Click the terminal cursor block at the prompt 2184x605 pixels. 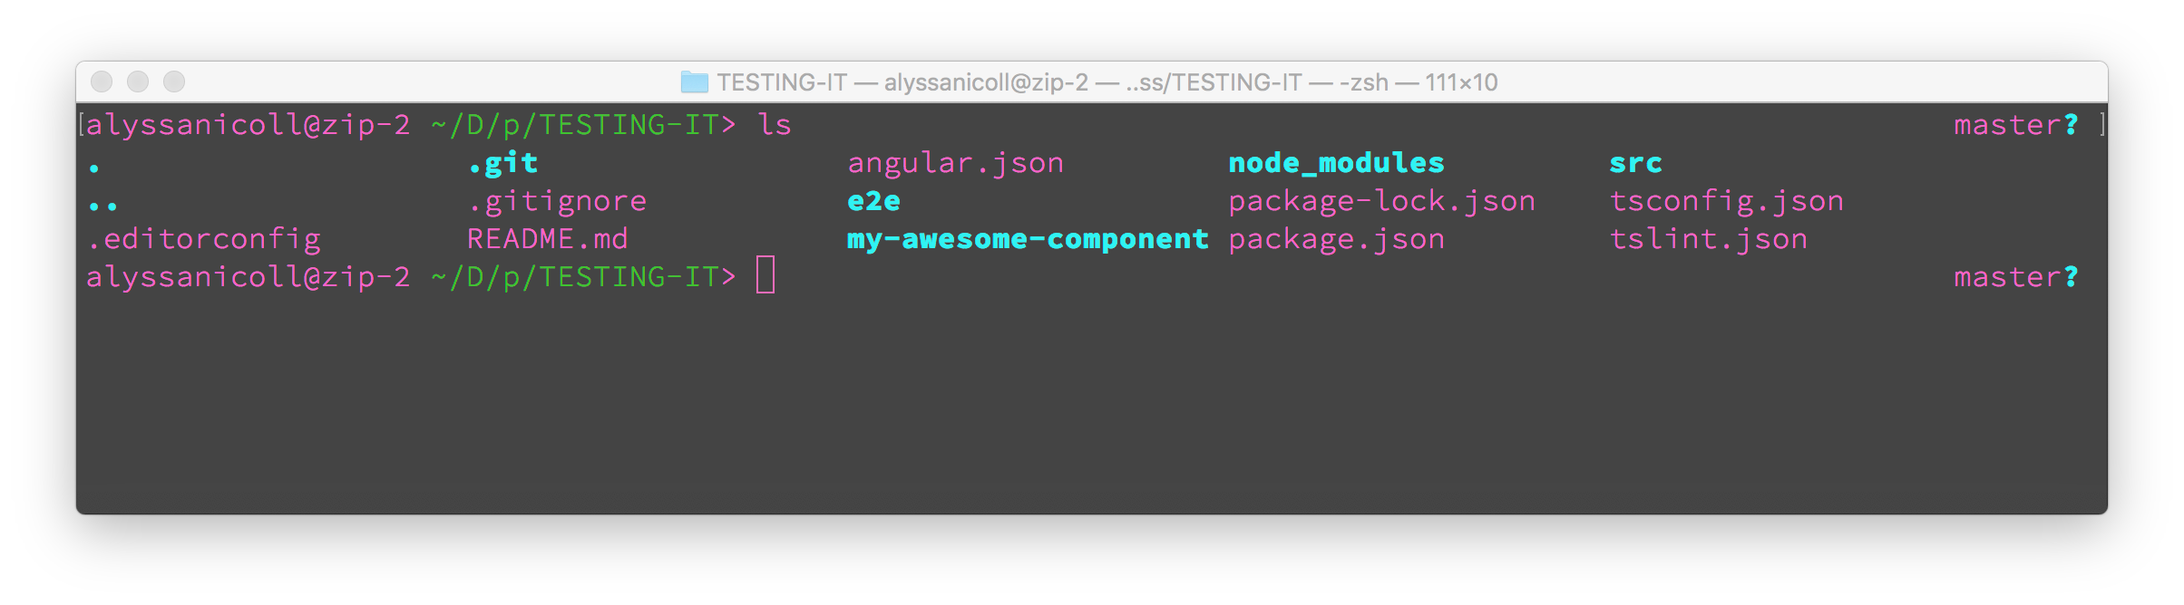pyautogui.click(x=765, y=275)
